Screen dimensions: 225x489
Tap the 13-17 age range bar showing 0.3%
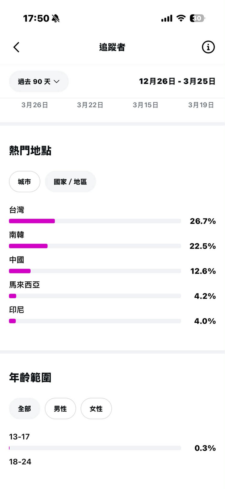click(95, 448)
